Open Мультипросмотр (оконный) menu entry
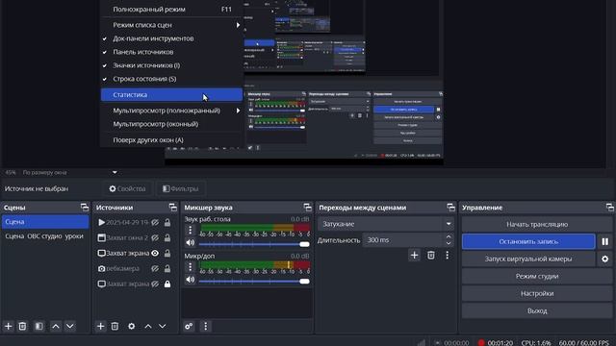 tap(171, 124)
